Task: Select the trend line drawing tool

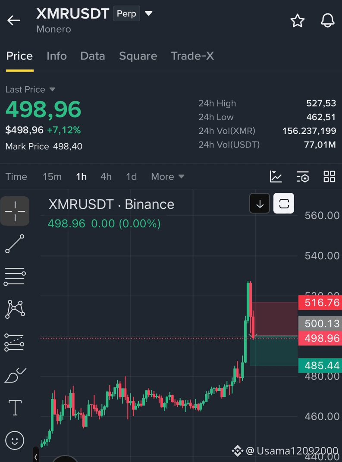Action: [15, 244]
